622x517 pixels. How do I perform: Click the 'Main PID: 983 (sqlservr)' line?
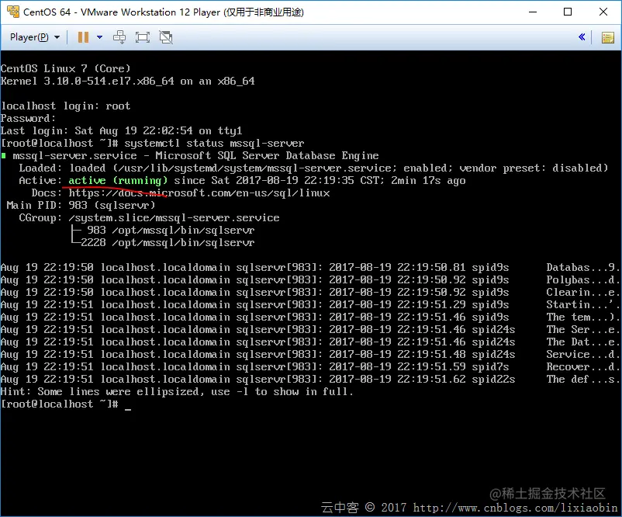pos(81,205)
